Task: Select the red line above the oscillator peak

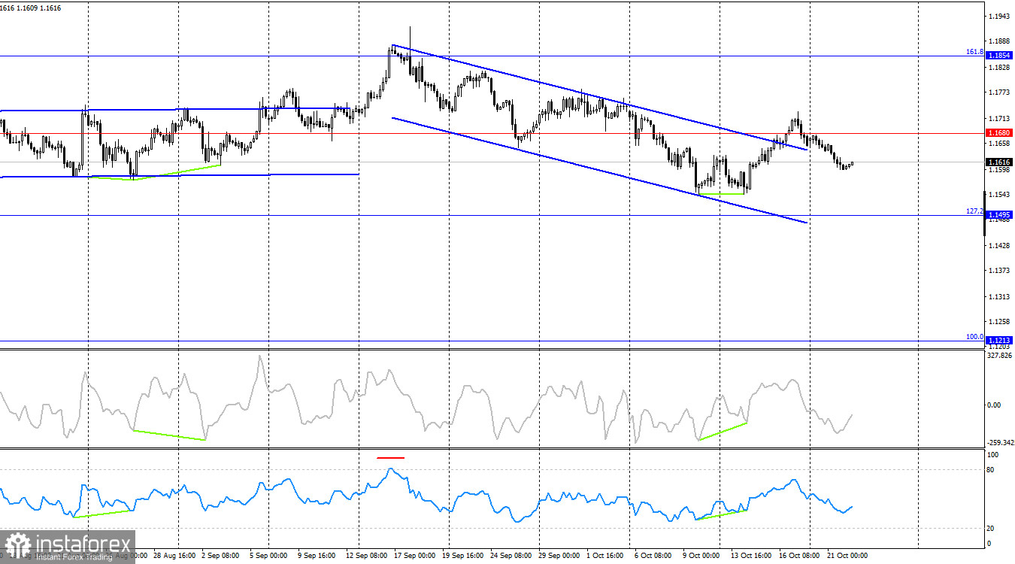Action: 391,457
